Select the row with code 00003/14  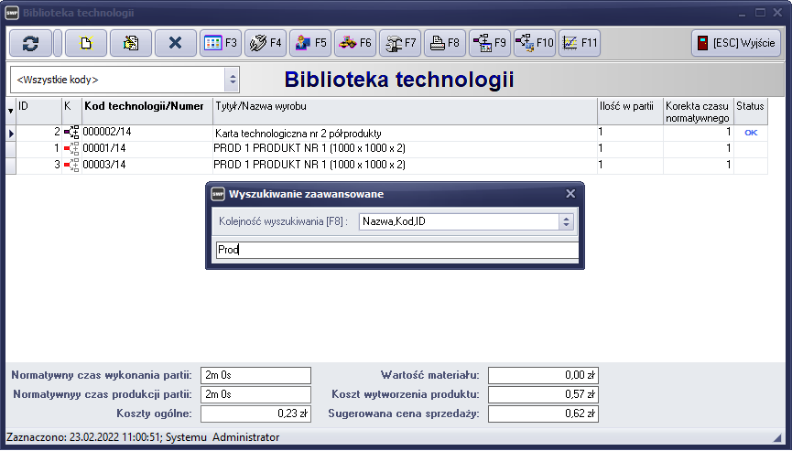pos(146,166)
